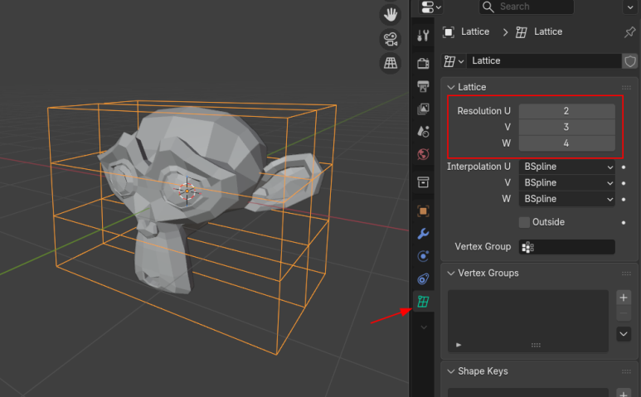Open Interpolation V BSpline dropdown
Viewport: 641px width, 397px height.
point(566,182)
